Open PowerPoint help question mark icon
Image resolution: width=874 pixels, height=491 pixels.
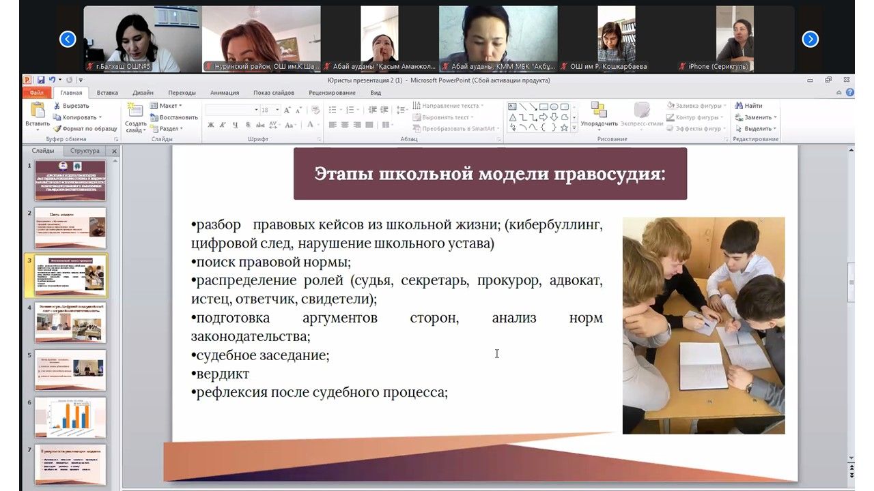849,92
